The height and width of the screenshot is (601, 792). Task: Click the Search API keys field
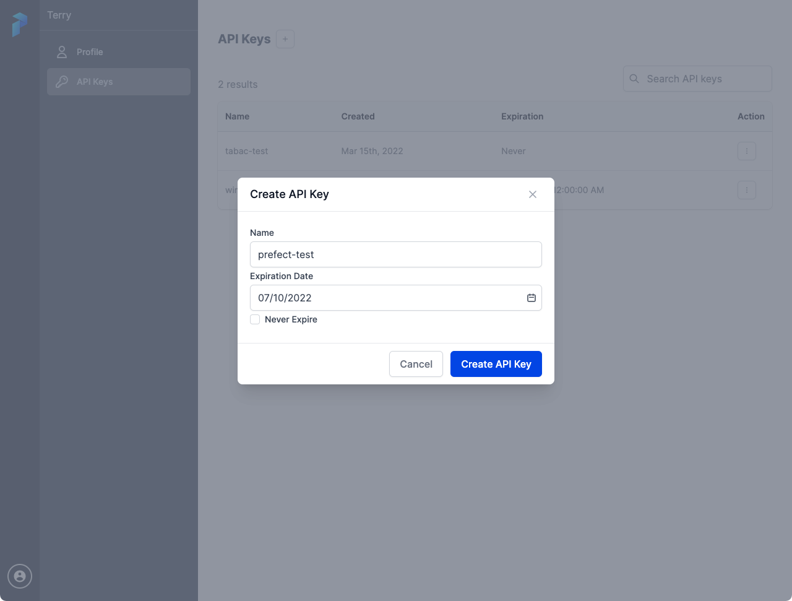697,79
